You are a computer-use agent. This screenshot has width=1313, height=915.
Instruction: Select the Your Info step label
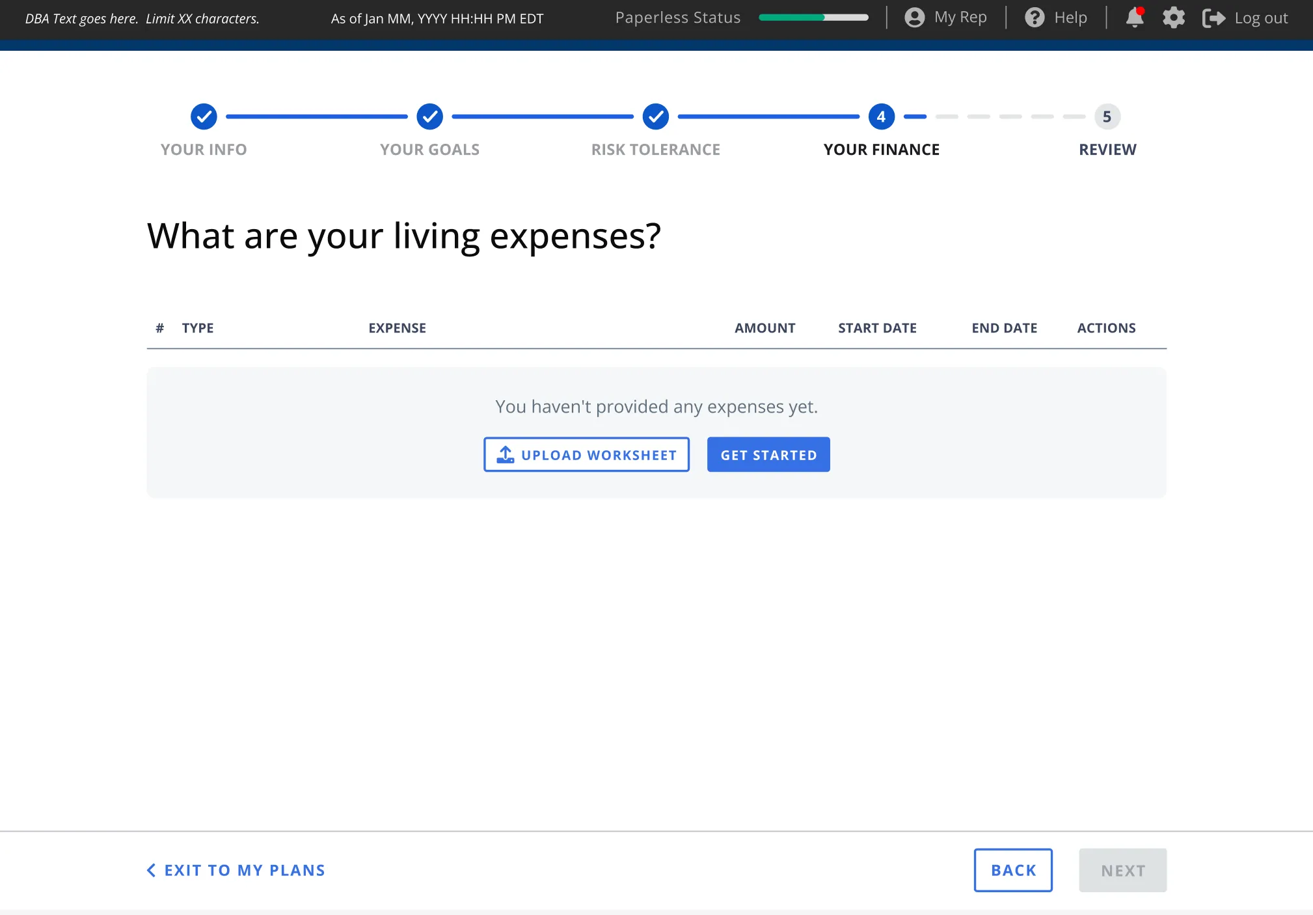click(x=204, y=150)
